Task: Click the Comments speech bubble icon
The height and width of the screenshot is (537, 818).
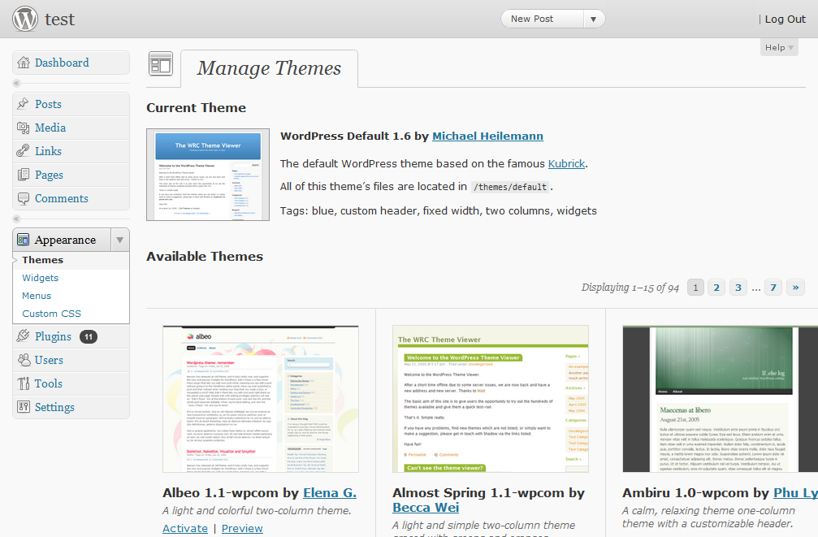Action: (24, 198)
